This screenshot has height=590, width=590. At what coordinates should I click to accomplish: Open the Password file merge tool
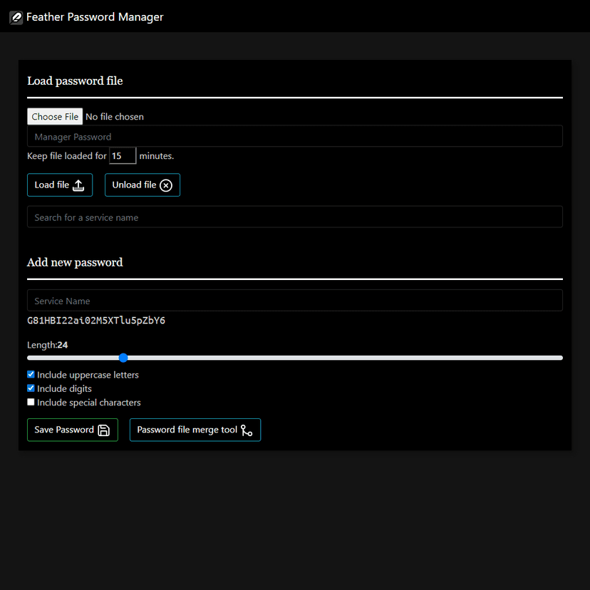point(195,430)
